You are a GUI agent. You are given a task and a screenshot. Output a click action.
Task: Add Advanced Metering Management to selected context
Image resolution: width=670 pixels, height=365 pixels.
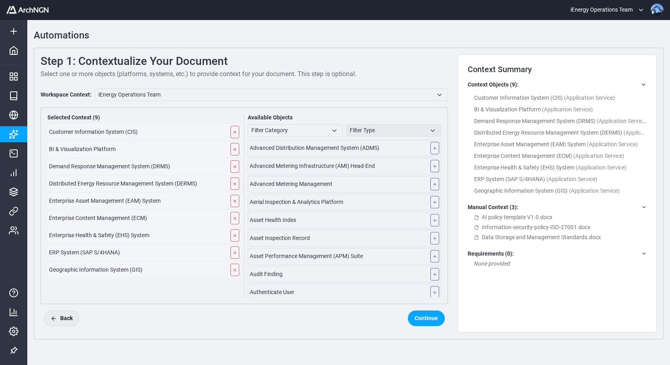(435, 184)
